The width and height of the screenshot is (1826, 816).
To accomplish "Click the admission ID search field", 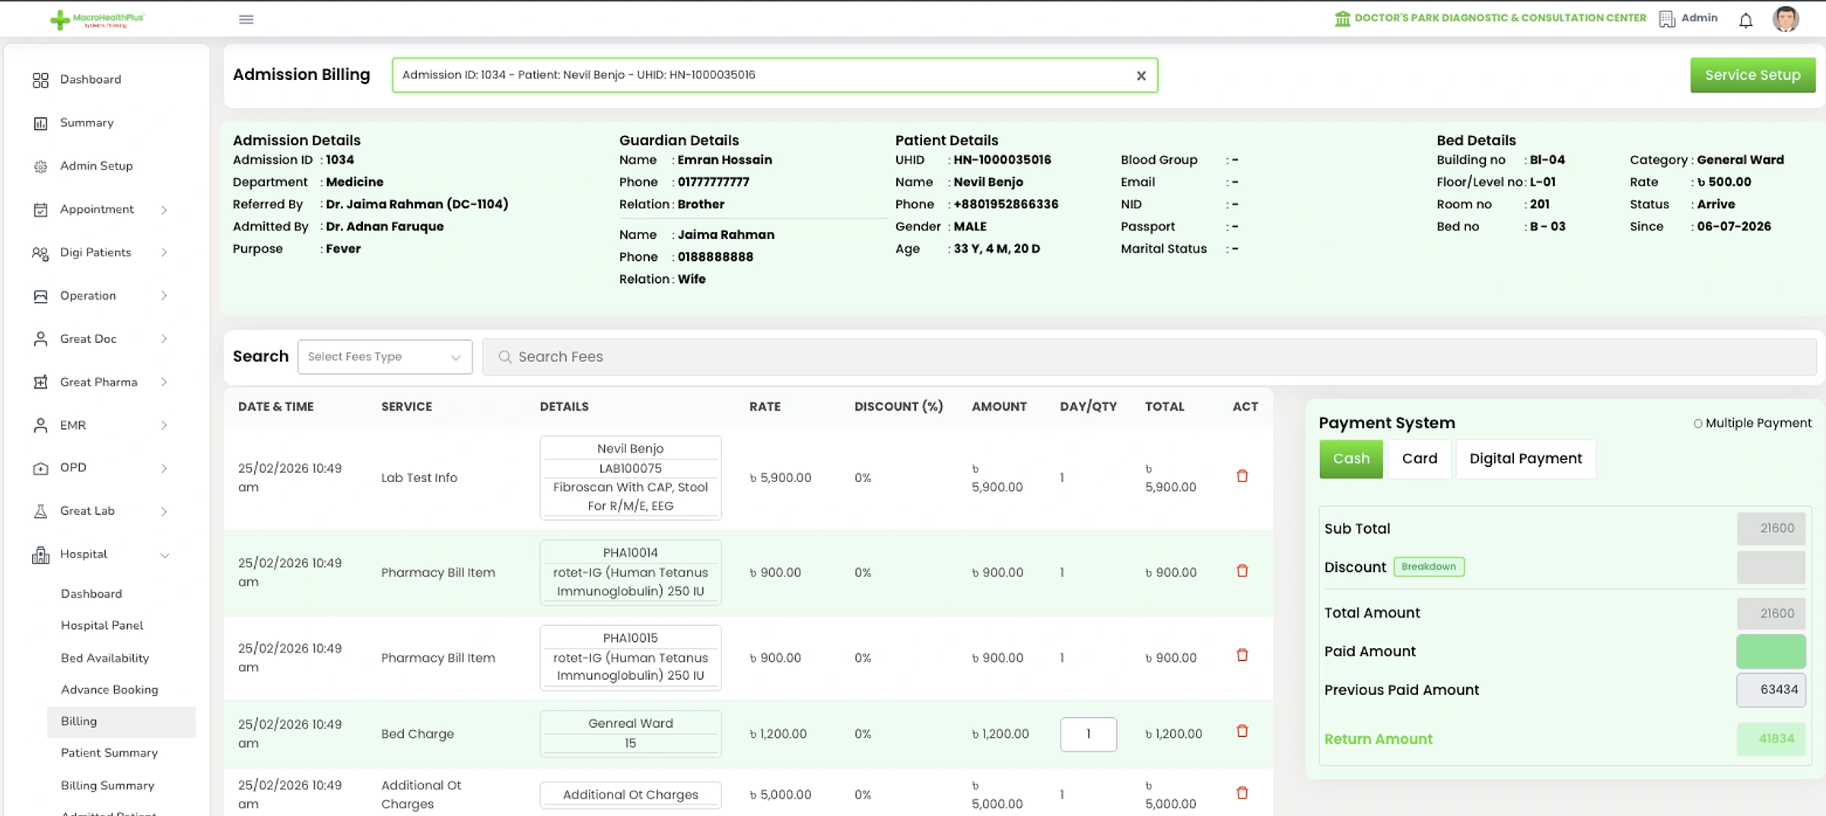I will [775, 75].
